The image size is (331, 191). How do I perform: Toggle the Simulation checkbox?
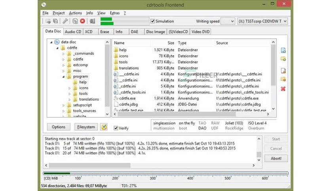(152, 21)
